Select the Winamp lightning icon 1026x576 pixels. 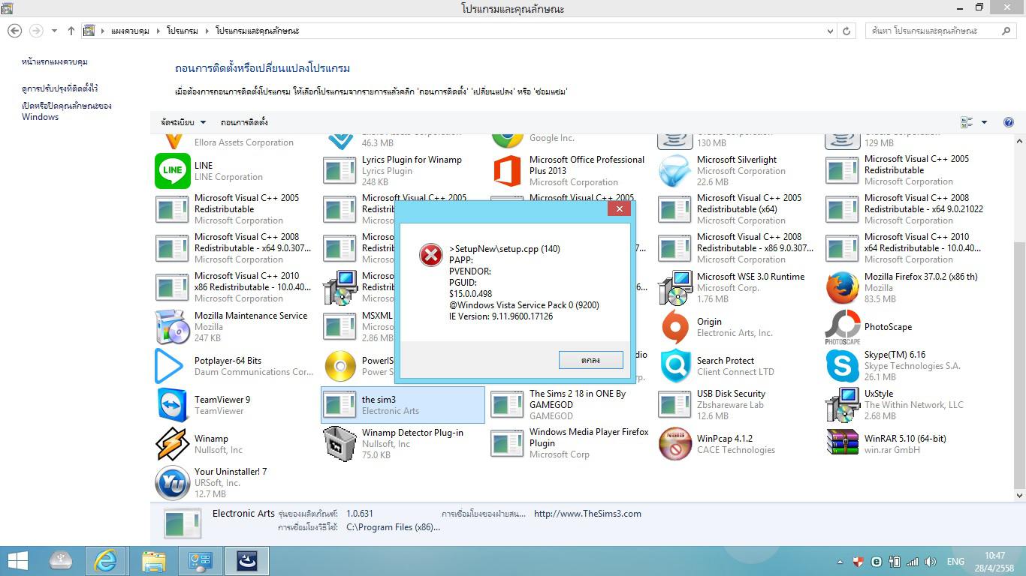pos(173,444)
